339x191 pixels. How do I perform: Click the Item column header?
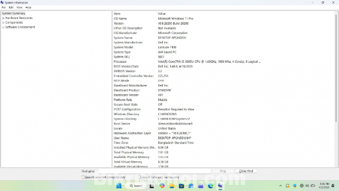(x=134, y=14)
